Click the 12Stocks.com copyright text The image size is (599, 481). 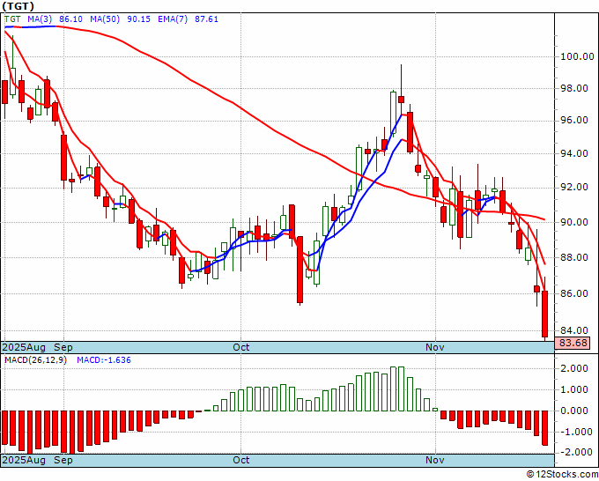(562, 475)
